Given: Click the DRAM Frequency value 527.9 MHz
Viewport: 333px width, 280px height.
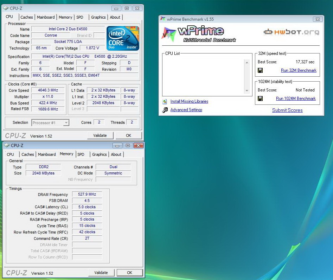Looking at the screenshot, I should coord(87,194).
